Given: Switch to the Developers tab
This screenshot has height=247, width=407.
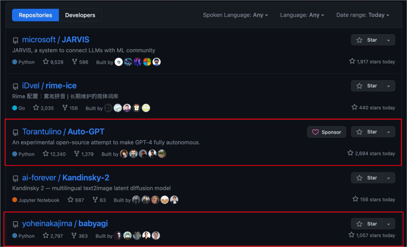Looking at the screenshot, I should pos(80,15).
